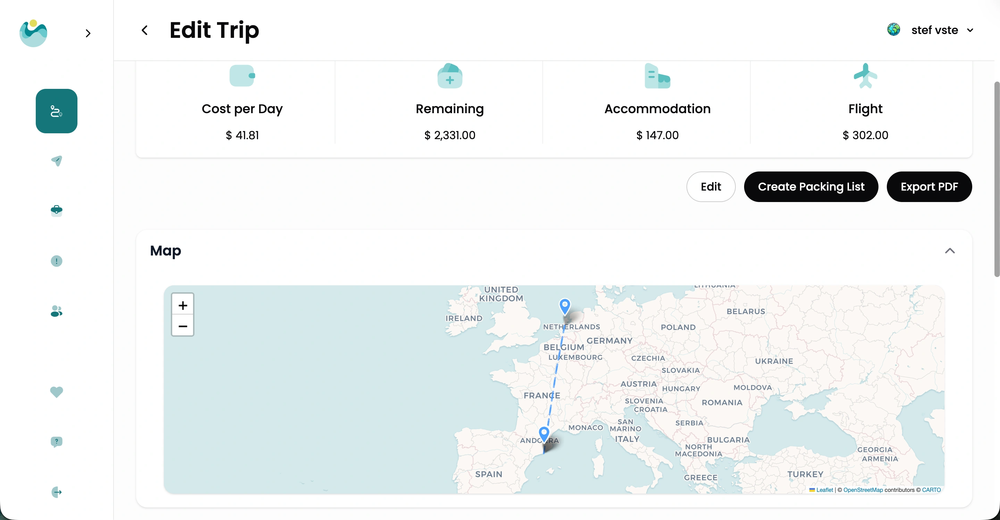Go back using the arrow beside Edit Trip
1000x520 pixels.
(x=145, y=30)
